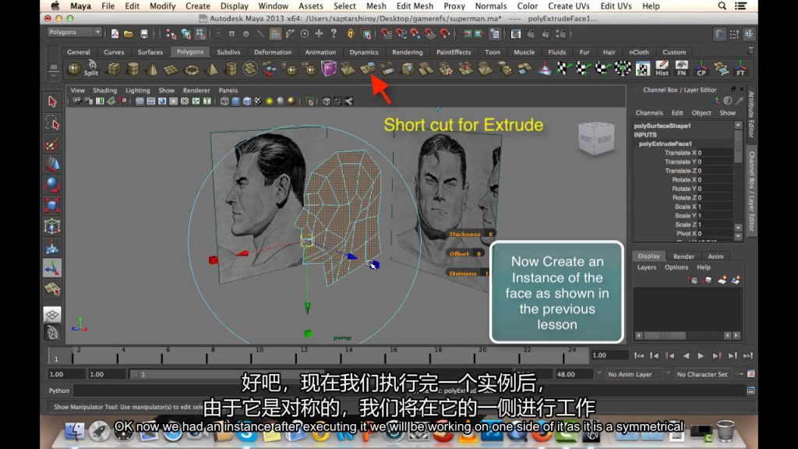This screenshot has height=449, width=798.
Task: Switch Python command line language label
Action: point(59,391)
